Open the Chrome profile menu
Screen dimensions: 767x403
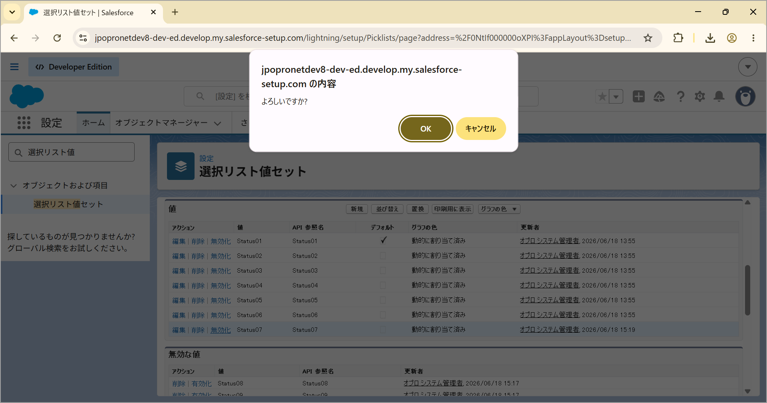point(732,38)
